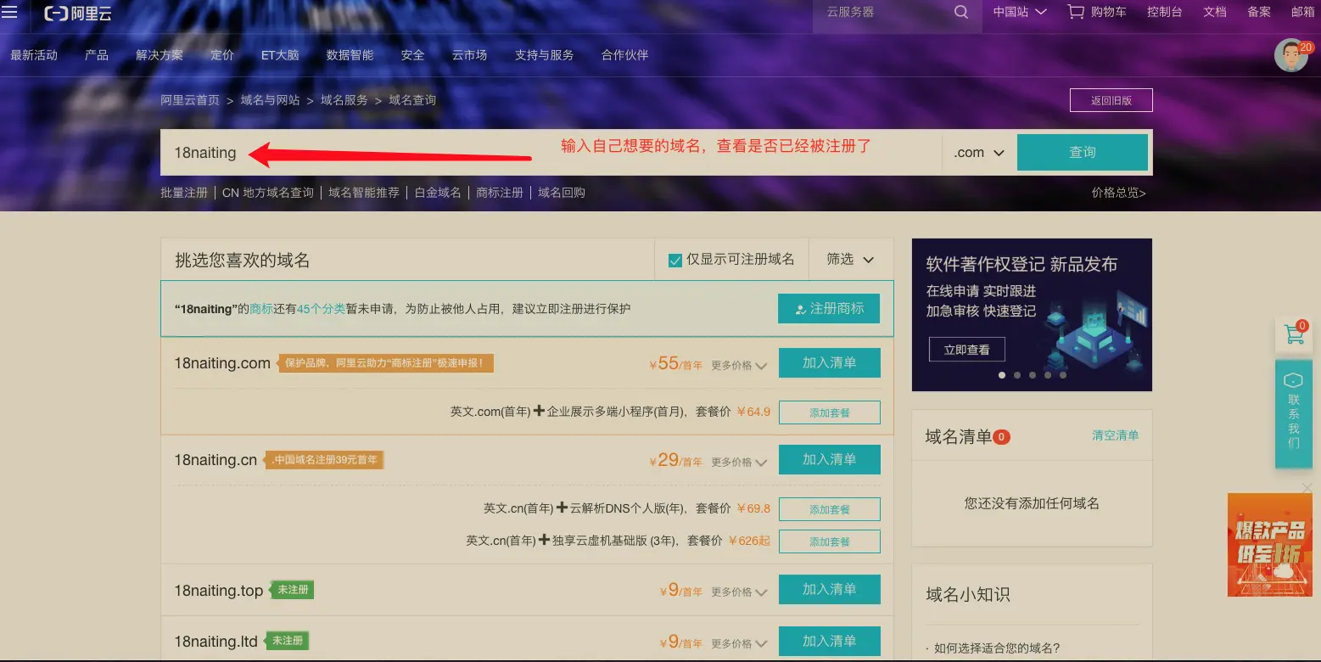
Task: Click the 域名服务 breadcrumb
Action: [344, 100]
